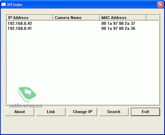Image resolution: width=165 pixels, height=135 pixels.
Task: Close the IPFinder window
Action: (160, 5)
